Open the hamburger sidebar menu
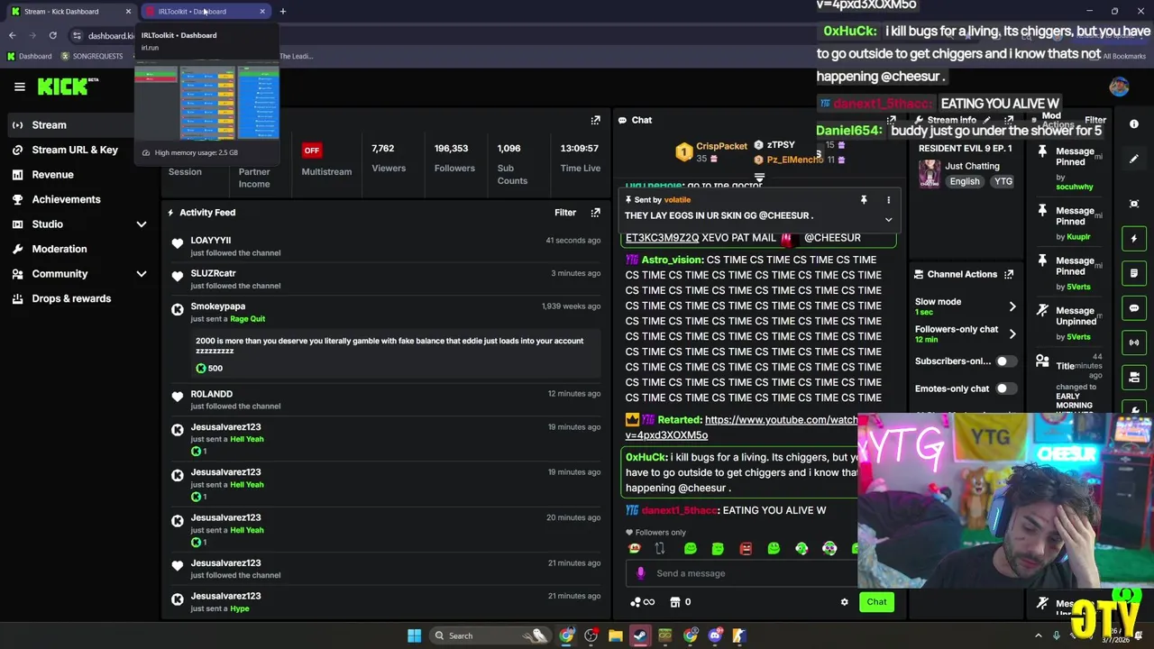This screenshot has height=649, width=1154. (19, 87)
